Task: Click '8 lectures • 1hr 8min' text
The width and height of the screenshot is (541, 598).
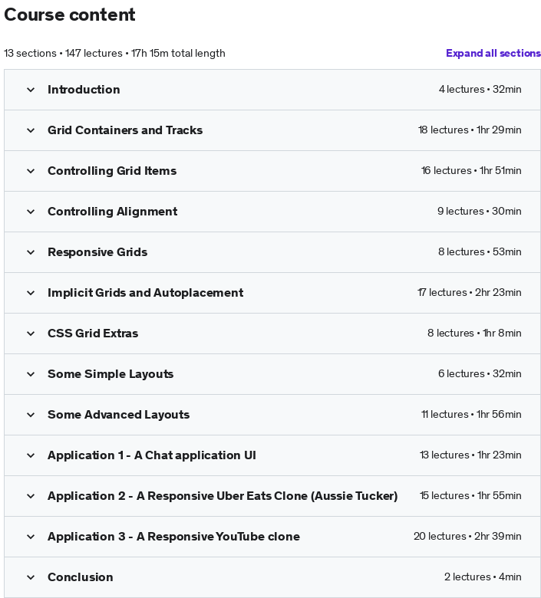Action: point(474,333)
